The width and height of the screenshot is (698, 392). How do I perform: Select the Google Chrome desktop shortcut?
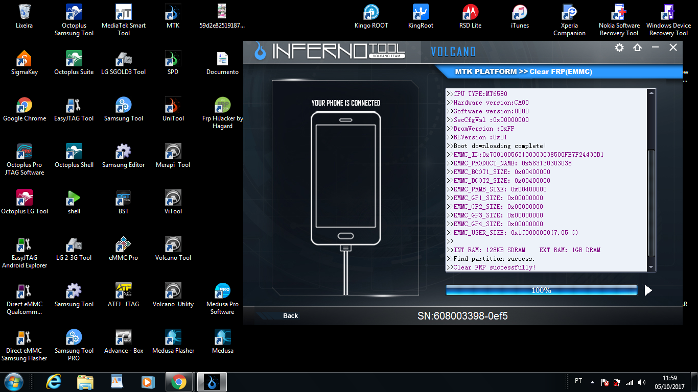coord(24,109)
